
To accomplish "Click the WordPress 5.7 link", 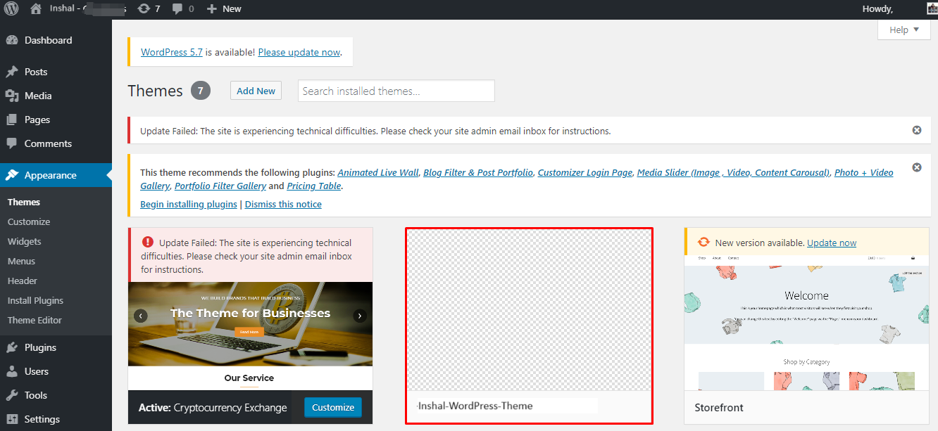I will [x=172, y=52].
